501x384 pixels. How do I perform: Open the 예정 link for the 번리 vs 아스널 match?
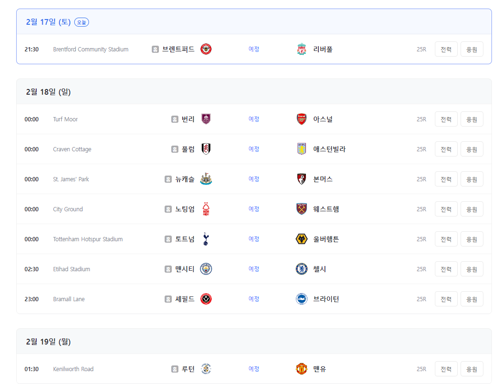pos(254,119)
